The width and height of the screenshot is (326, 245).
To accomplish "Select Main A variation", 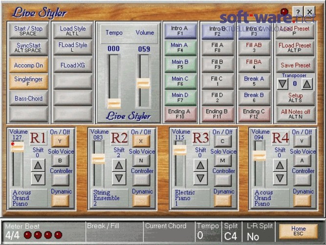I will point(180,48).
